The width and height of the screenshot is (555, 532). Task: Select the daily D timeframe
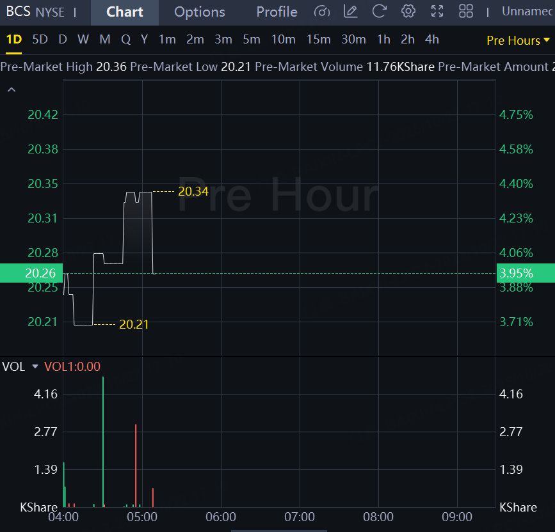click(x=63, y=39)
